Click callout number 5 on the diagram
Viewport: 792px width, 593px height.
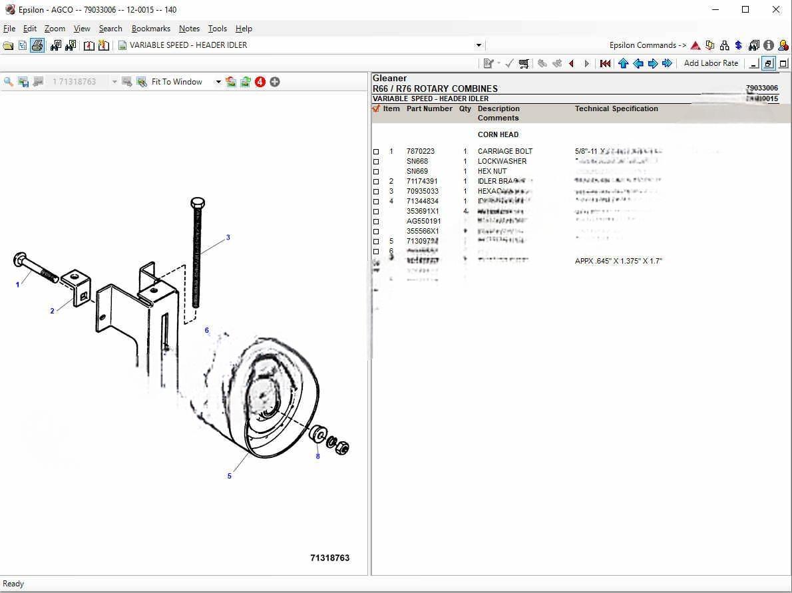click(x=230, y=476)
